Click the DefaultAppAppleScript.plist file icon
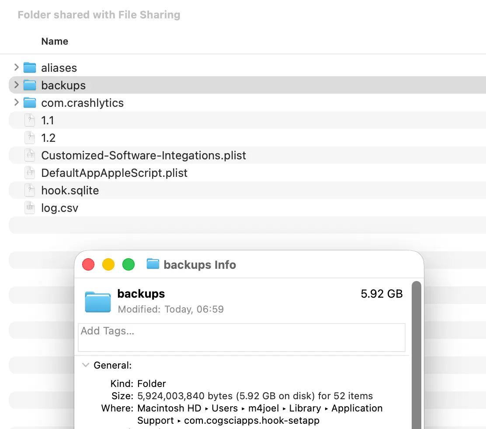Image resolution: width=486 pixels, height=429 pixels. pos(30,173)
